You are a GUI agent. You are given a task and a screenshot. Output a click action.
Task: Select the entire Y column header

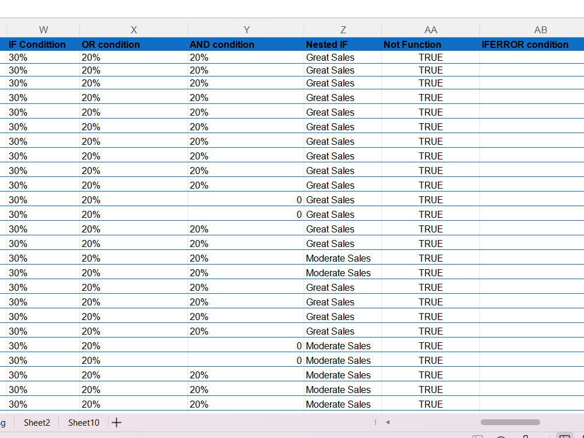click(246, 30)
